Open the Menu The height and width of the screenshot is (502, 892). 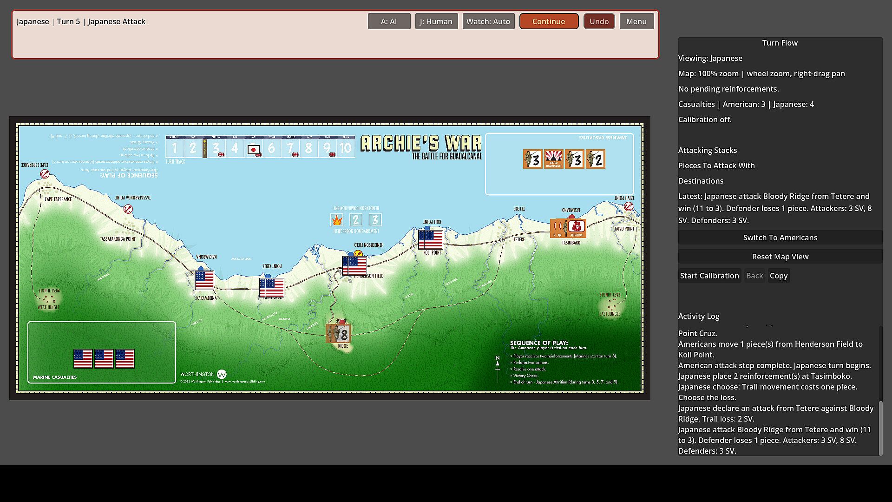[636, 21]
